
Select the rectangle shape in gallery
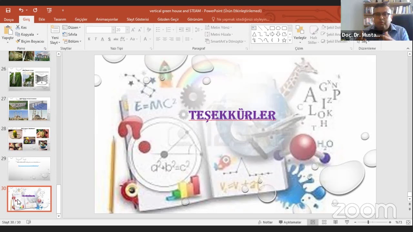coord(272,28)
